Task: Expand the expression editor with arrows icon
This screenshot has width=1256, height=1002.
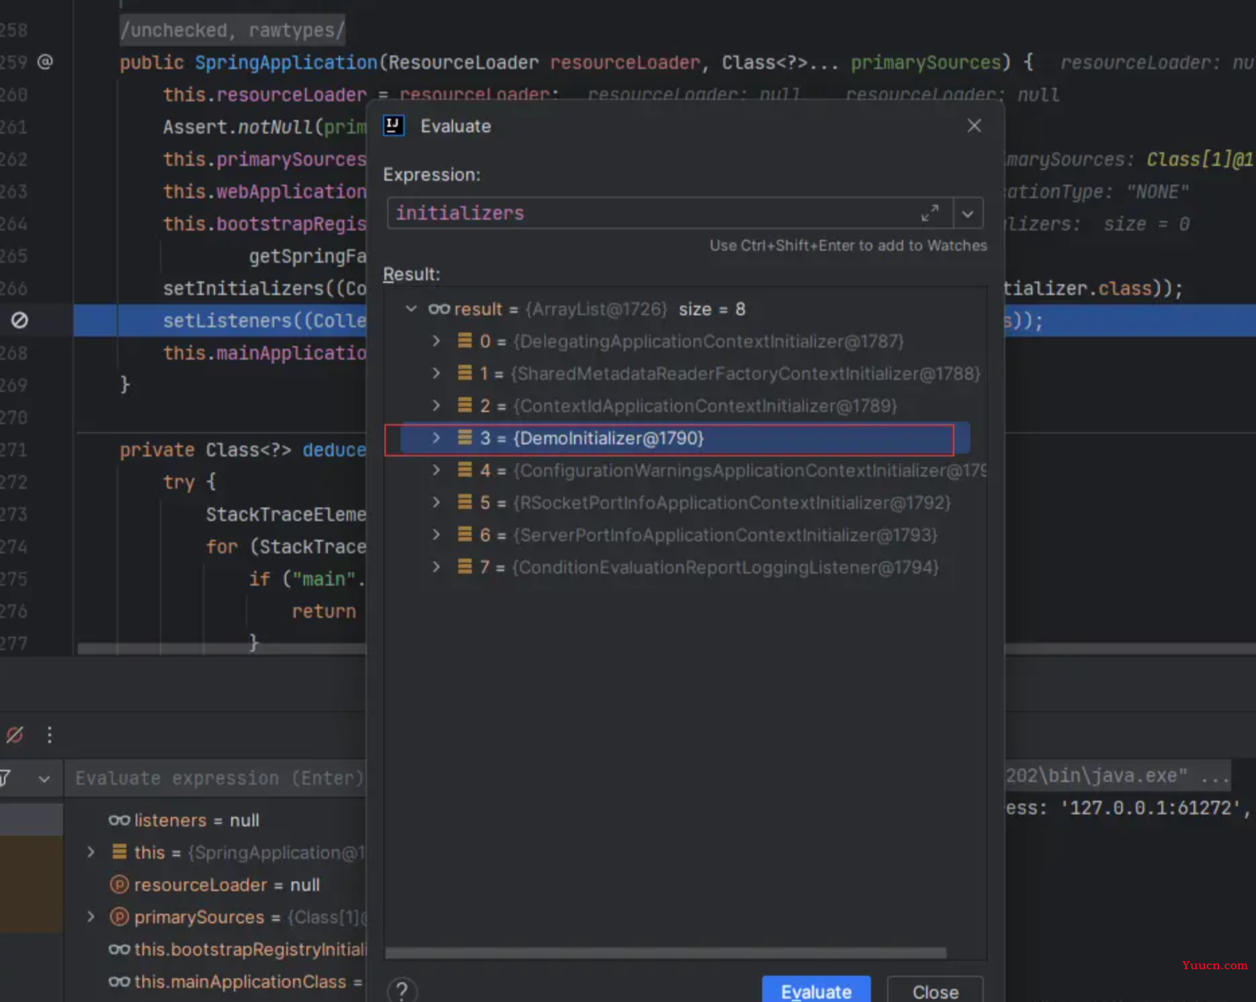Action: coord(930,213)
